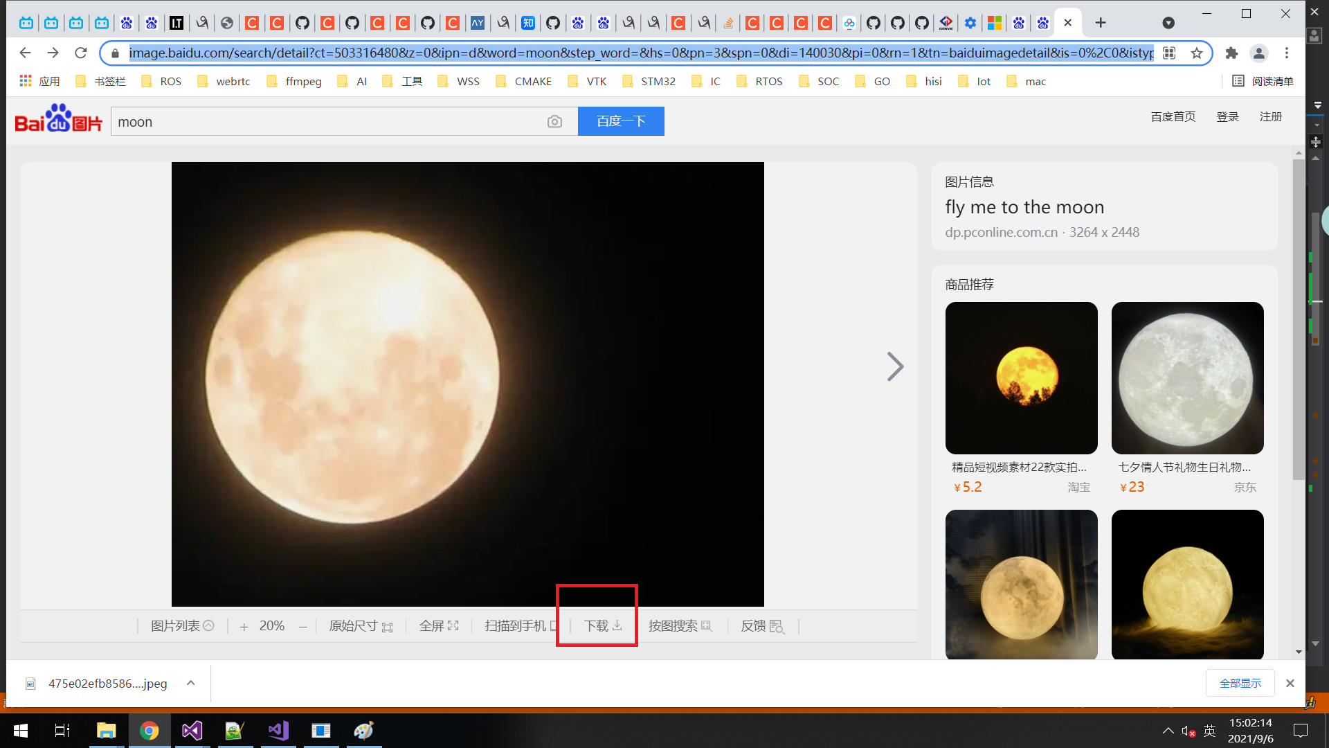This screenshot has height=748, width=1329.
Task: Open browser extensions puzzle icon
Action: tap(1231, 53)
